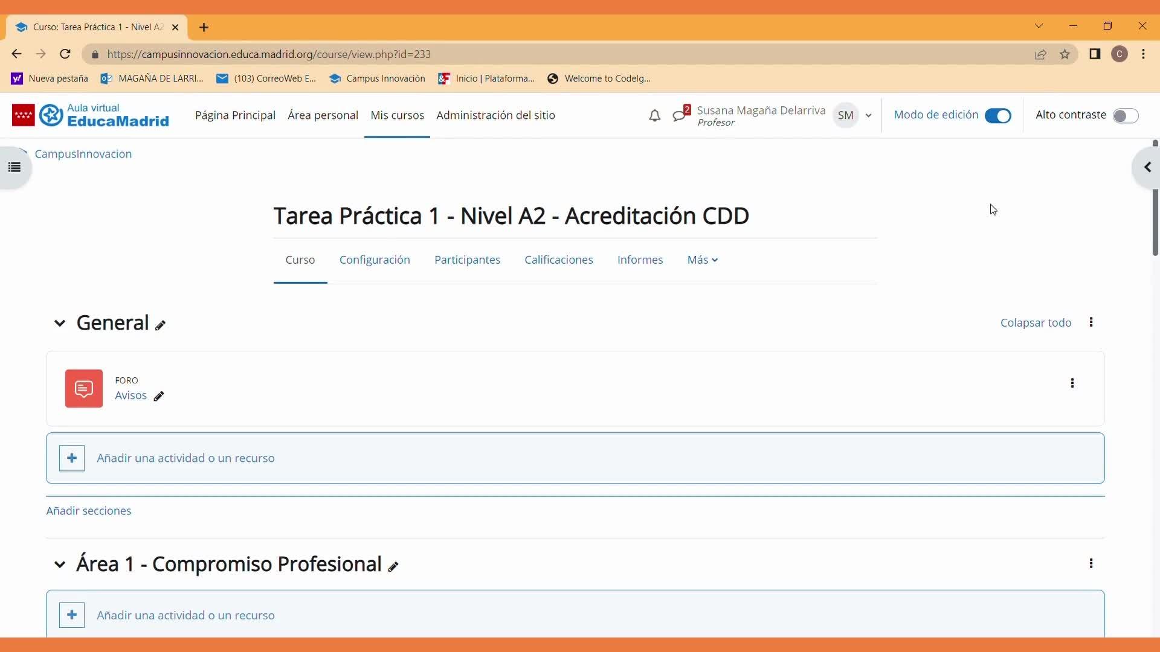Collapse the General section chevron
Viewport: 1160px width, 652px height.
[x=59, y=324]
